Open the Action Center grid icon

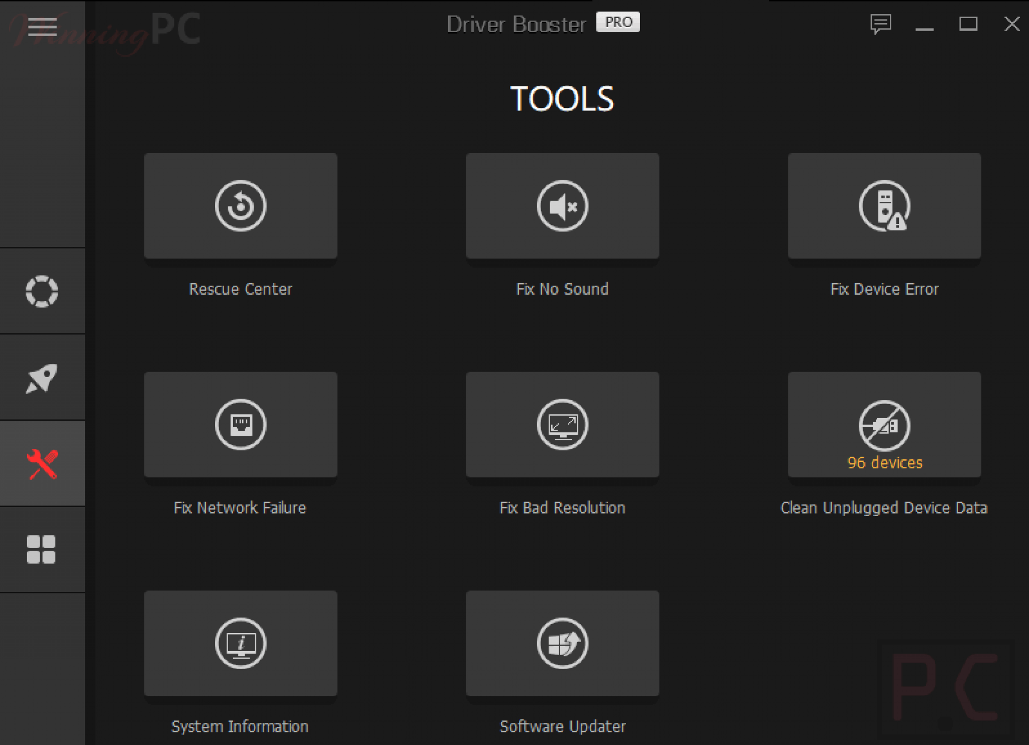pyautogui.click(x=41, y=549)
